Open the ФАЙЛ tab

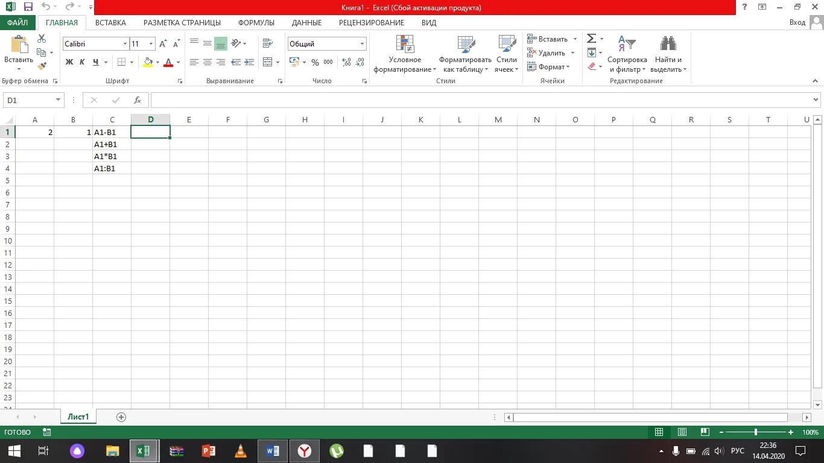[x=17, y=23]
